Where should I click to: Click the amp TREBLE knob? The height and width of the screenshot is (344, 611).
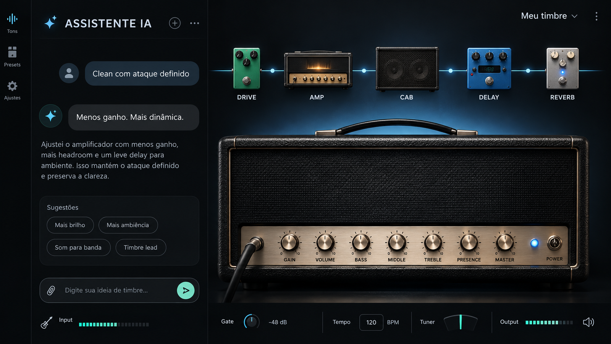click(x=433, y=243)
